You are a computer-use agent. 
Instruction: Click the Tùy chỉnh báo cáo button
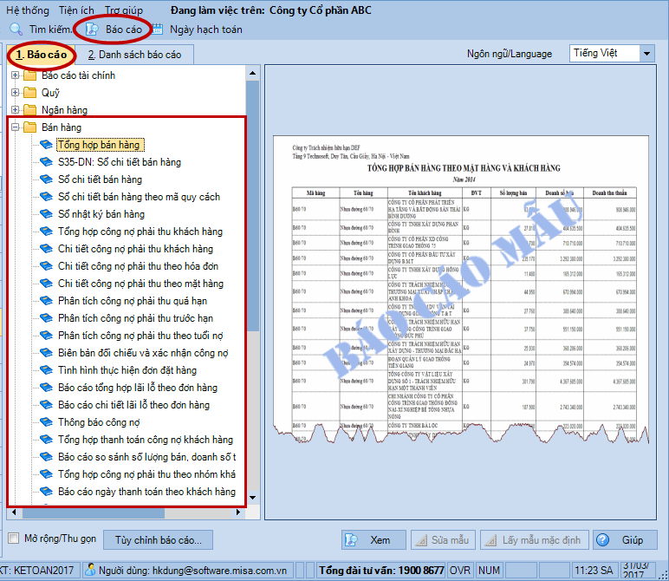click(159, 539)
